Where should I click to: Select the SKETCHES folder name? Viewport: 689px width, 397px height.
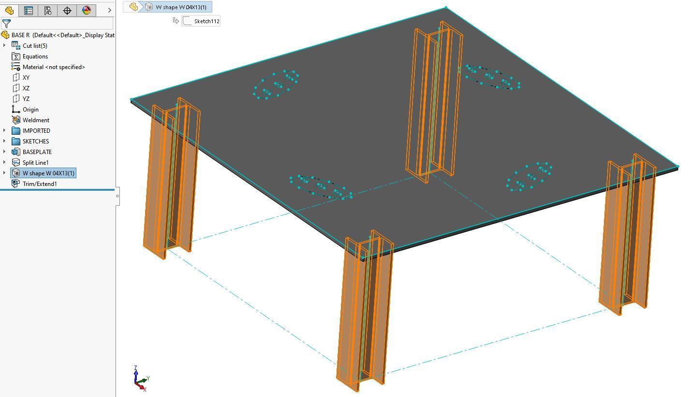36,141
